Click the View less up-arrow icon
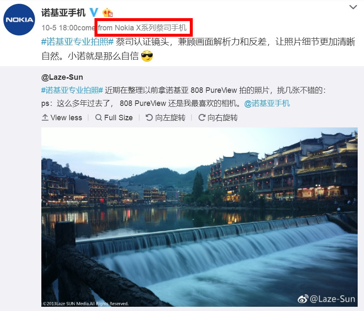 [45, 118]
